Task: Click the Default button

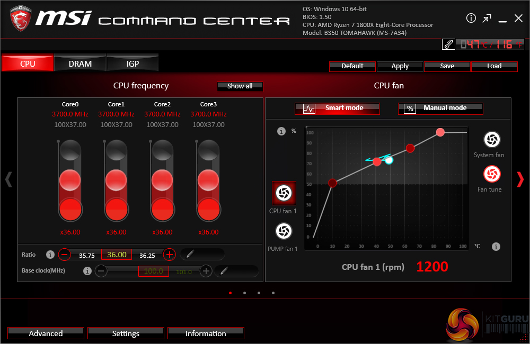Action: coord(352,66)
